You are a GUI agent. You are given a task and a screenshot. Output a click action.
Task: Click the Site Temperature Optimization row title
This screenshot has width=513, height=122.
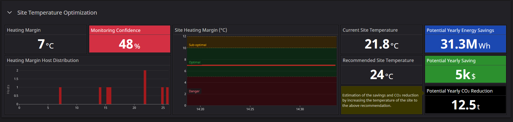click(x=57, y=13)
